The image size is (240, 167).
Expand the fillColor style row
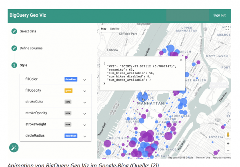[x=85, y=80]
